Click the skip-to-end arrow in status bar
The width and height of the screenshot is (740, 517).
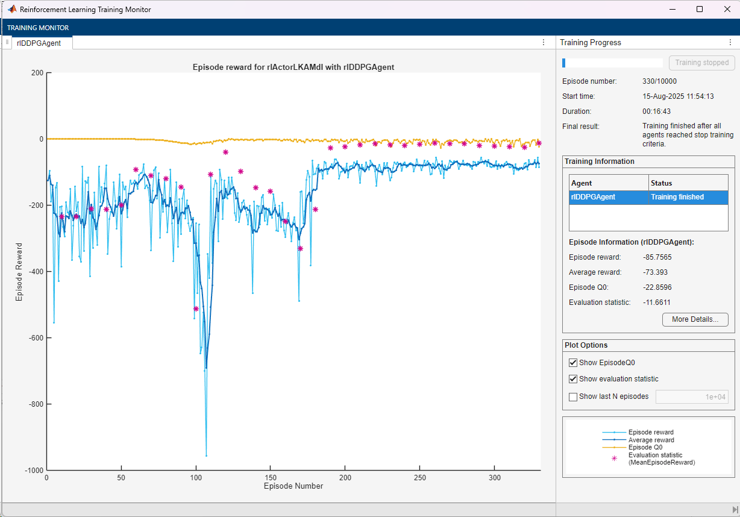pos(735,510)
